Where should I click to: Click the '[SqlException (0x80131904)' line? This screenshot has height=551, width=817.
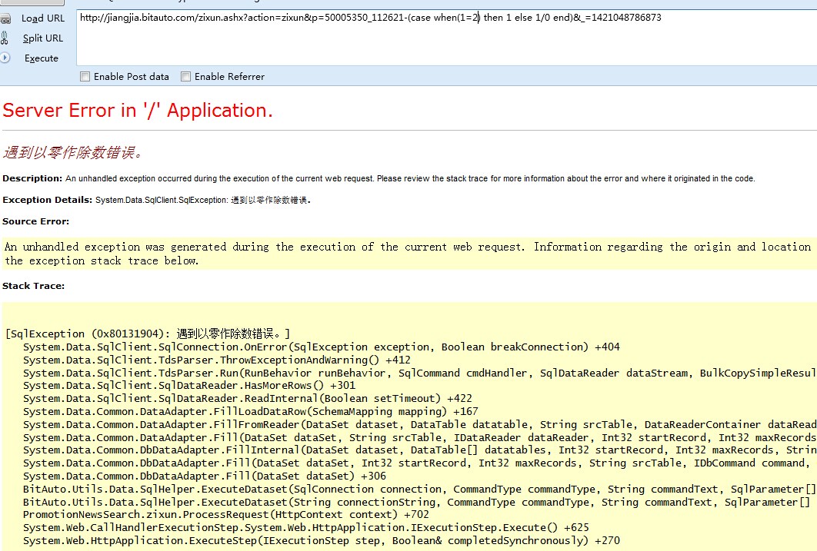click(148, 334)
